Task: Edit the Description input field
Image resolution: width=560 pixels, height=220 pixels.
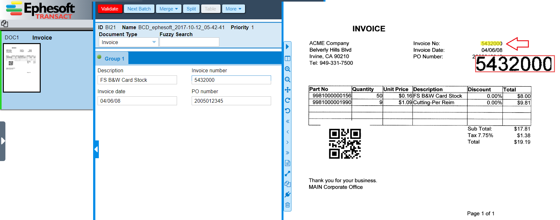Action: point(137,80)
